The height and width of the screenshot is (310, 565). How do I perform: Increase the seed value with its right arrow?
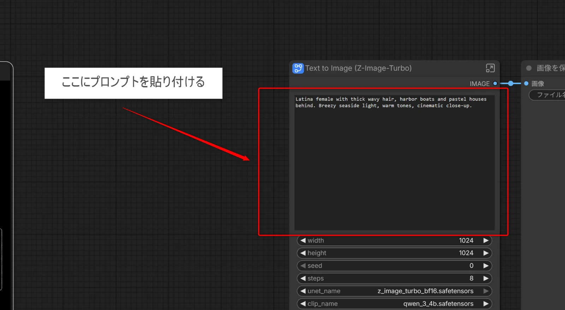486,266
